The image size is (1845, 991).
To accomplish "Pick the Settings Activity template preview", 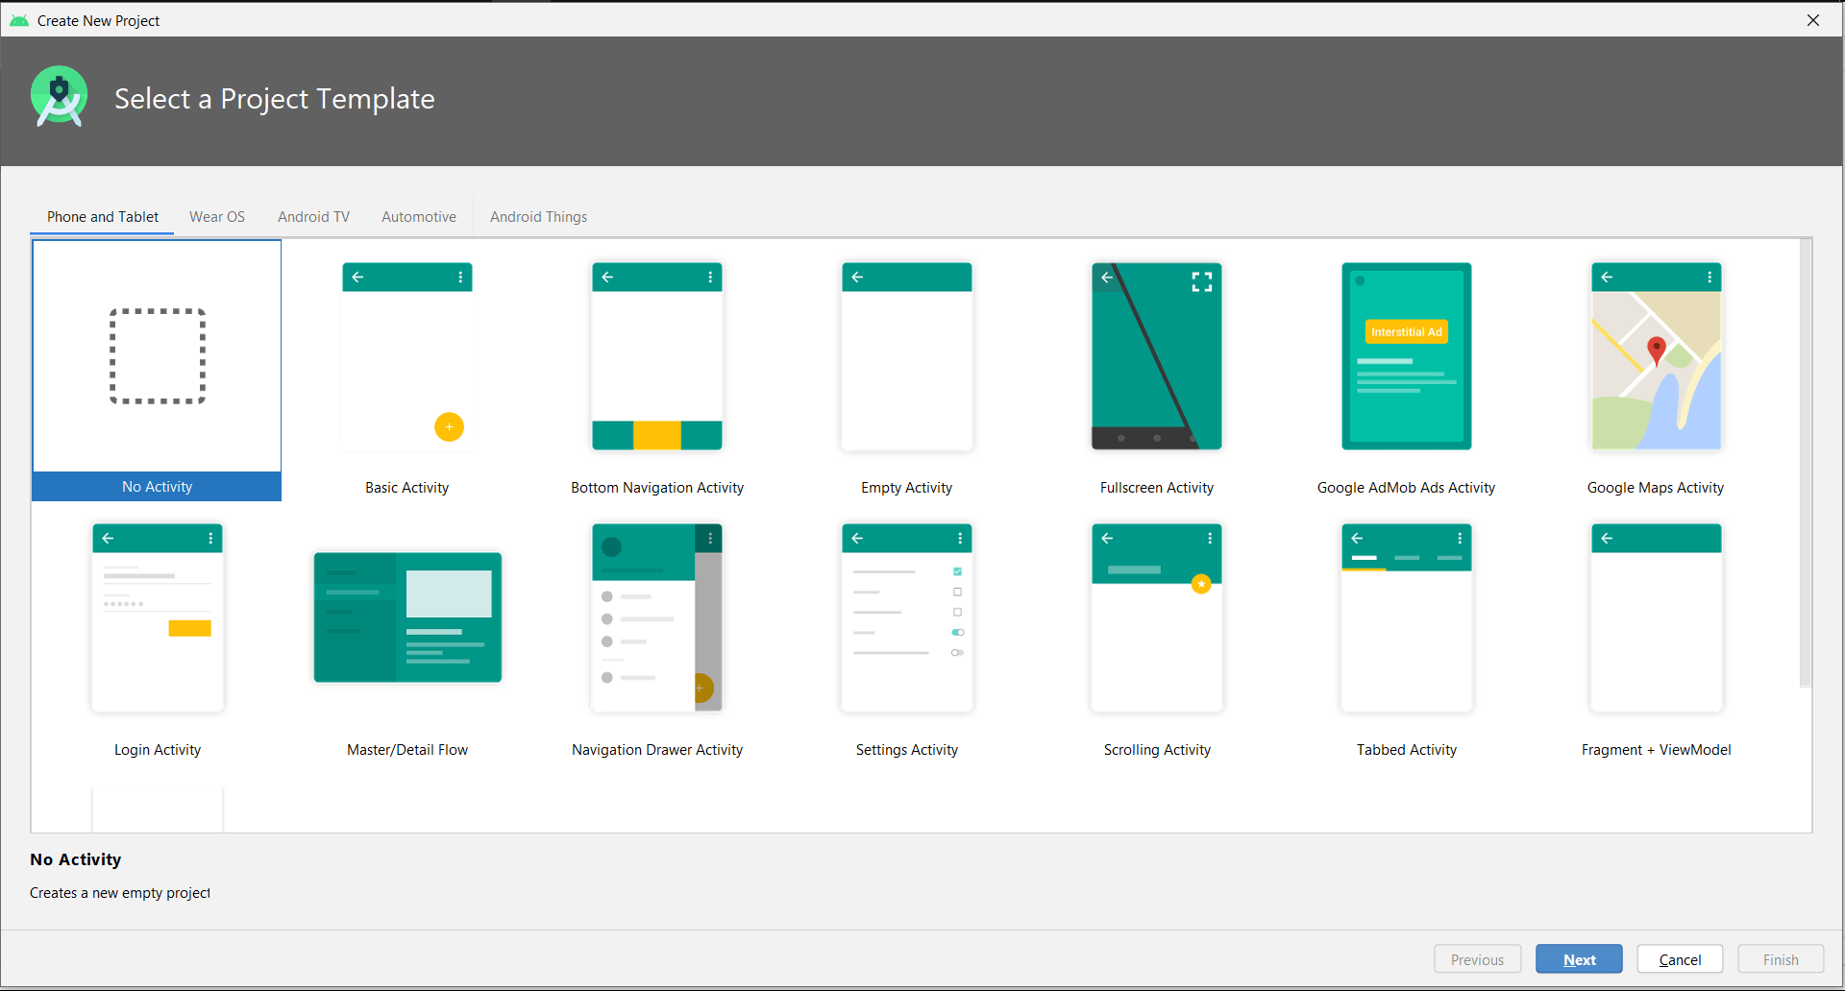I will click(907, 617).
